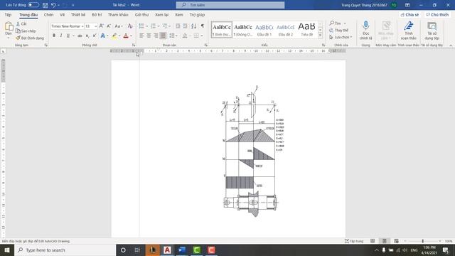Apply the red font color
The image size is (455, 256).
126,36
